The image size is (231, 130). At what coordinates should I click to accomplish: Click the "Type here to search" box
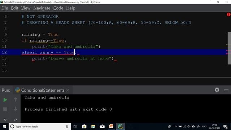tap(40, 126)
